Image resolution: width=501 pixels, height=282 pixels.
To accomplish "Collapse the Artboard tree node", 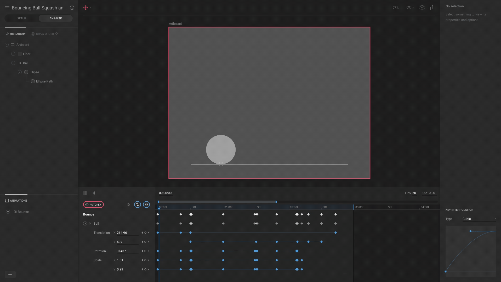I will [x=7, y=45].
